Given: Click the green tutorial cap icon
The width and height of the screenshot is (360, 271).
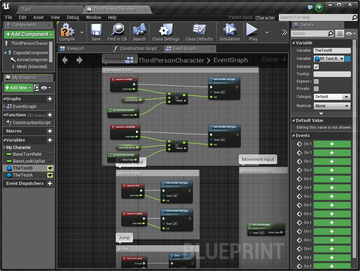Looking at the screenshot, I should [319, 8].
